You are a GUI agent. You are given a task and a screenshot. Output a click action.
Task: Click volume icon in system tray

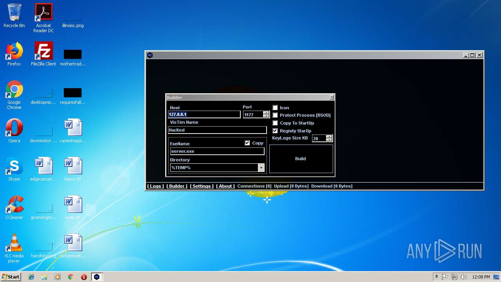464,277
